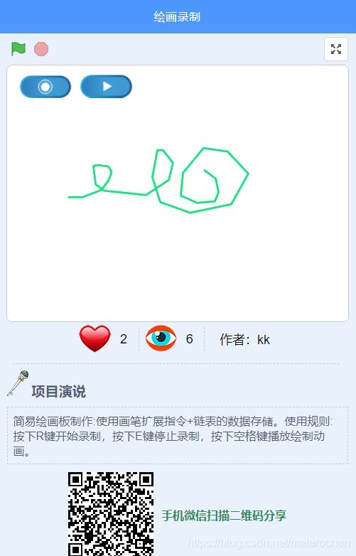This screenshot has width=356, height=556.
Task: Click the likes count 2
Action: click(123, 339)
